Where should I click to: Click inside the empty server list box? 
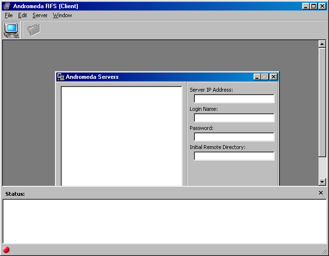pyautogui.click(x=121, y=136)
